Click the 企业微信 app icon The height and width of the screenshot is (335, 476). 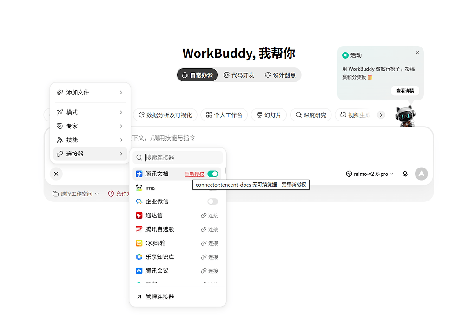tap(139, 201)
